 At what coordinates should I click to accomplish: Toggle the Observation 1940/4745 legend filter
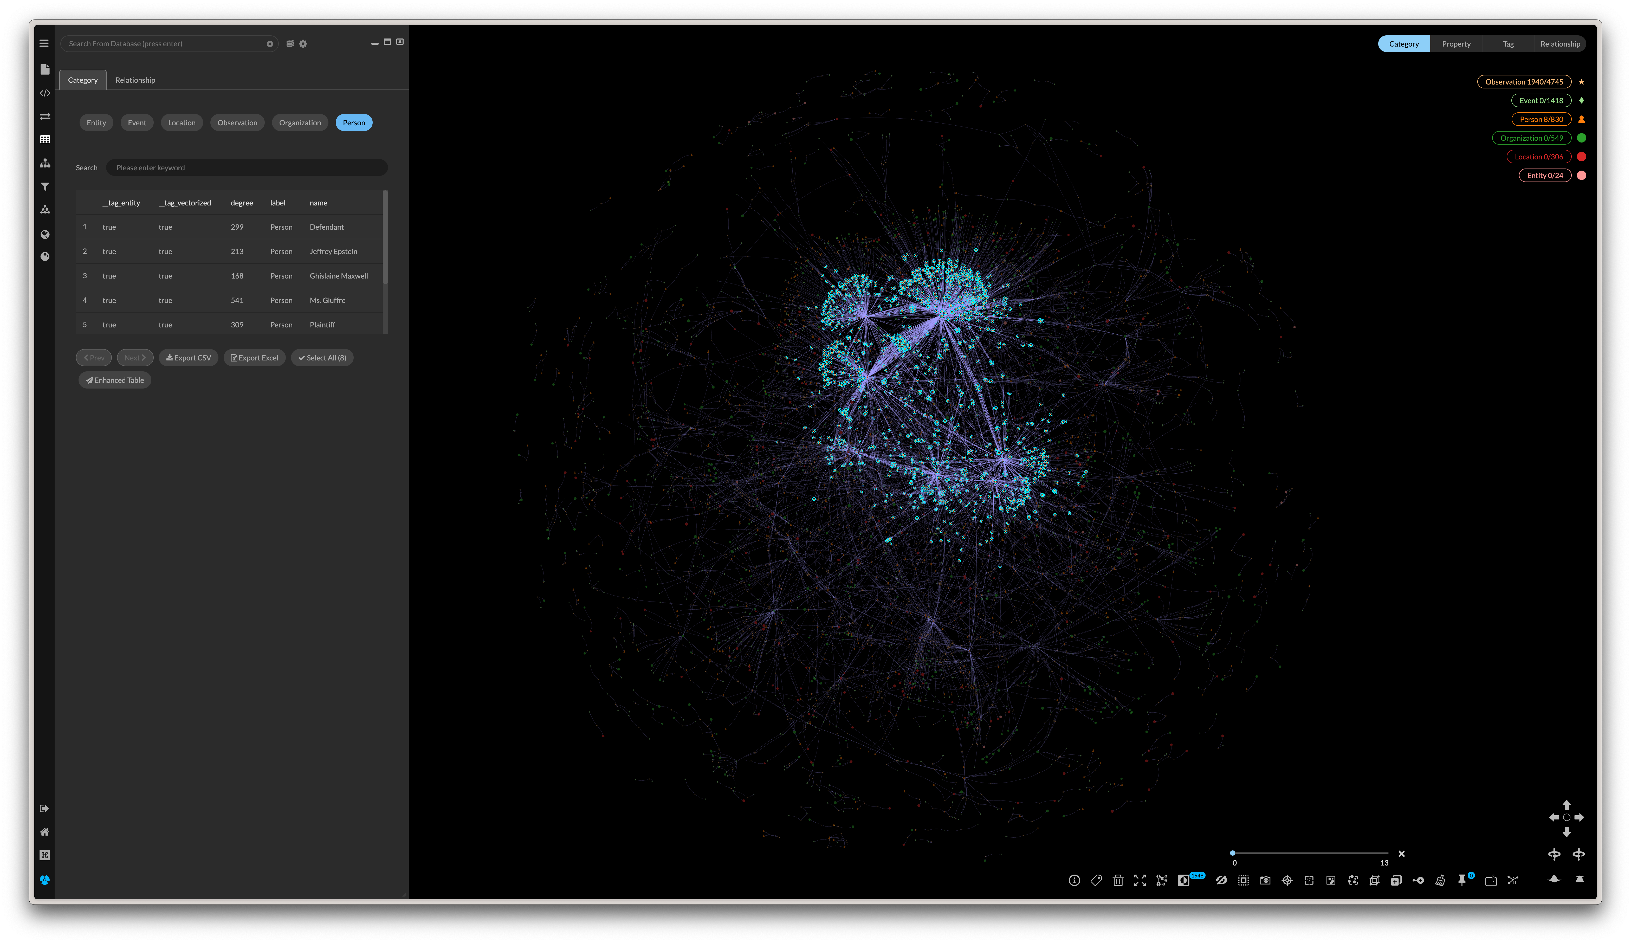pyautogui.click(x=1524, y=82)
